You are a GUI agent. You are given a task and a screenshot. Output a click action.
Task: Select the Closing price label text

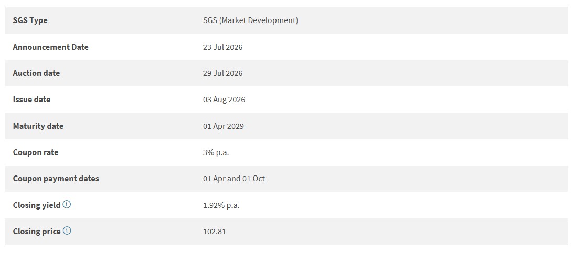pyautogui.click(x=37, y=232)
